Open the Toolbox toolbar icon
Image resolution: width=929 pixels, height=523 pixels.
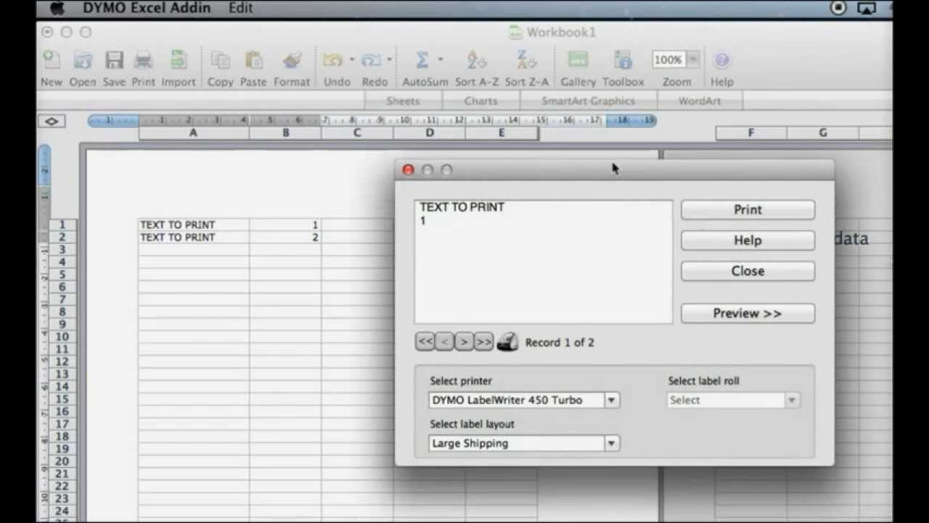tap(623, 60)
